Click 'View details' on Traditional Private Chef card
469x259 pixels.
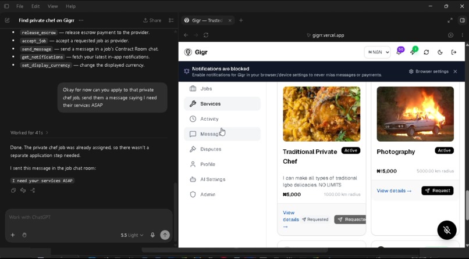pyautogui.click(x=291, y=220)
